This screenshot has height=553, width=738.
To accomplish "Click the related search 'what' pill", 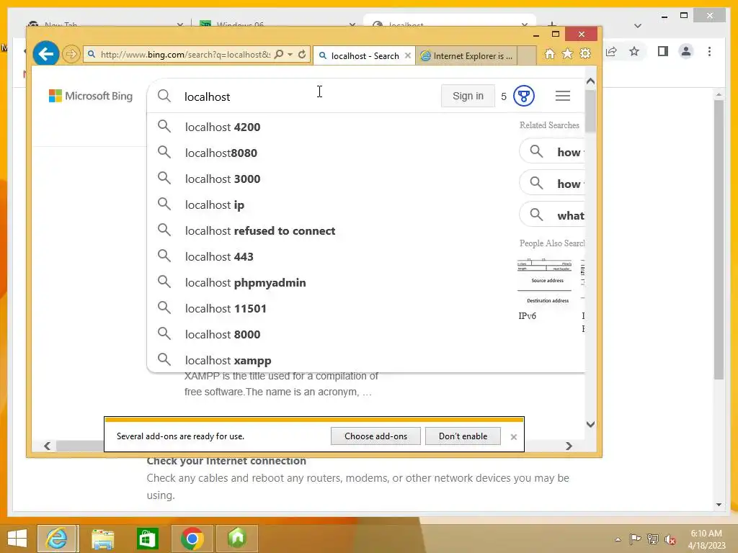I will pyautogui.click(x=553, y=215).
